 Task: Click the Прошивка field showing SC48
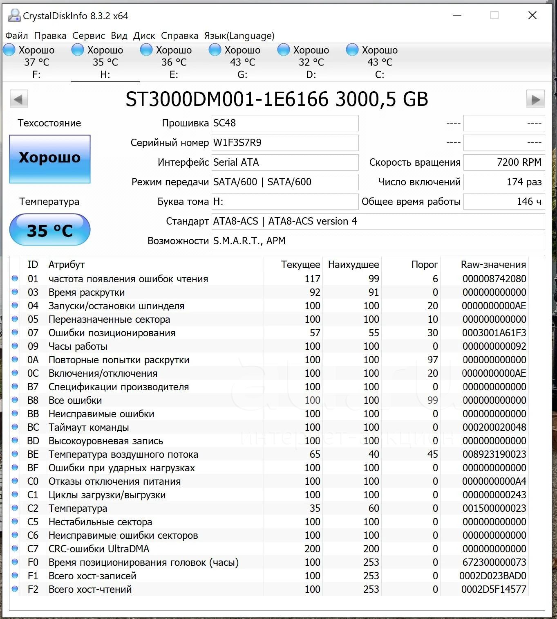pyautogui.click(x=285, y=123)
